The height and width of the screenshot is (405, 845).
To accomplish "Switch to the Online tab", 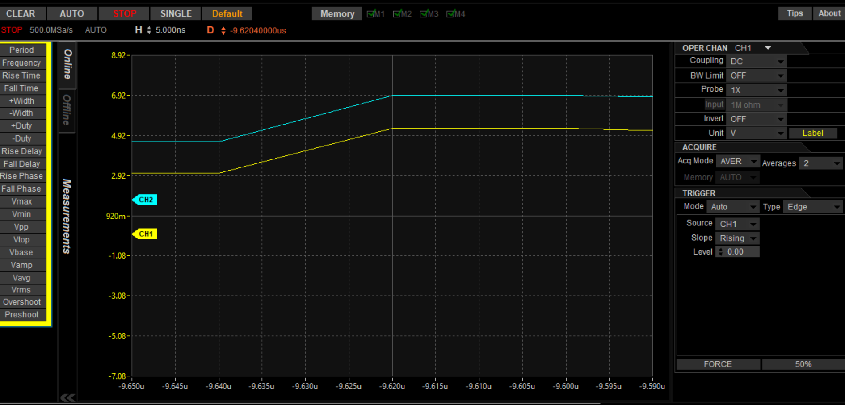I will click(x=67, y=65).
